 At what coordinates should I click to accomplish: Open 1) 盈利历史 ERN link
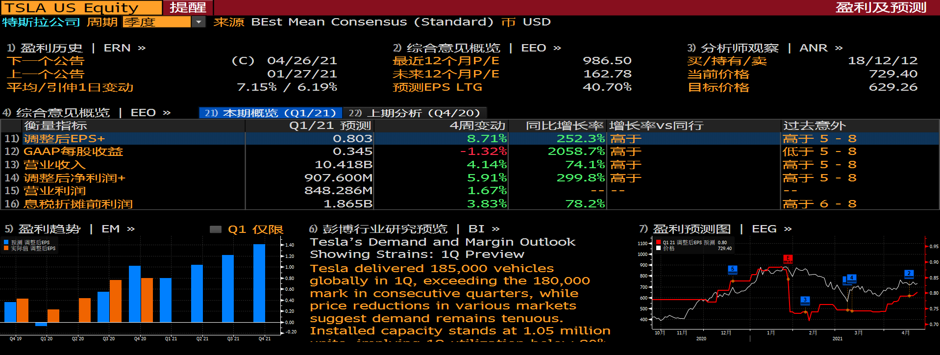(76, 48)
